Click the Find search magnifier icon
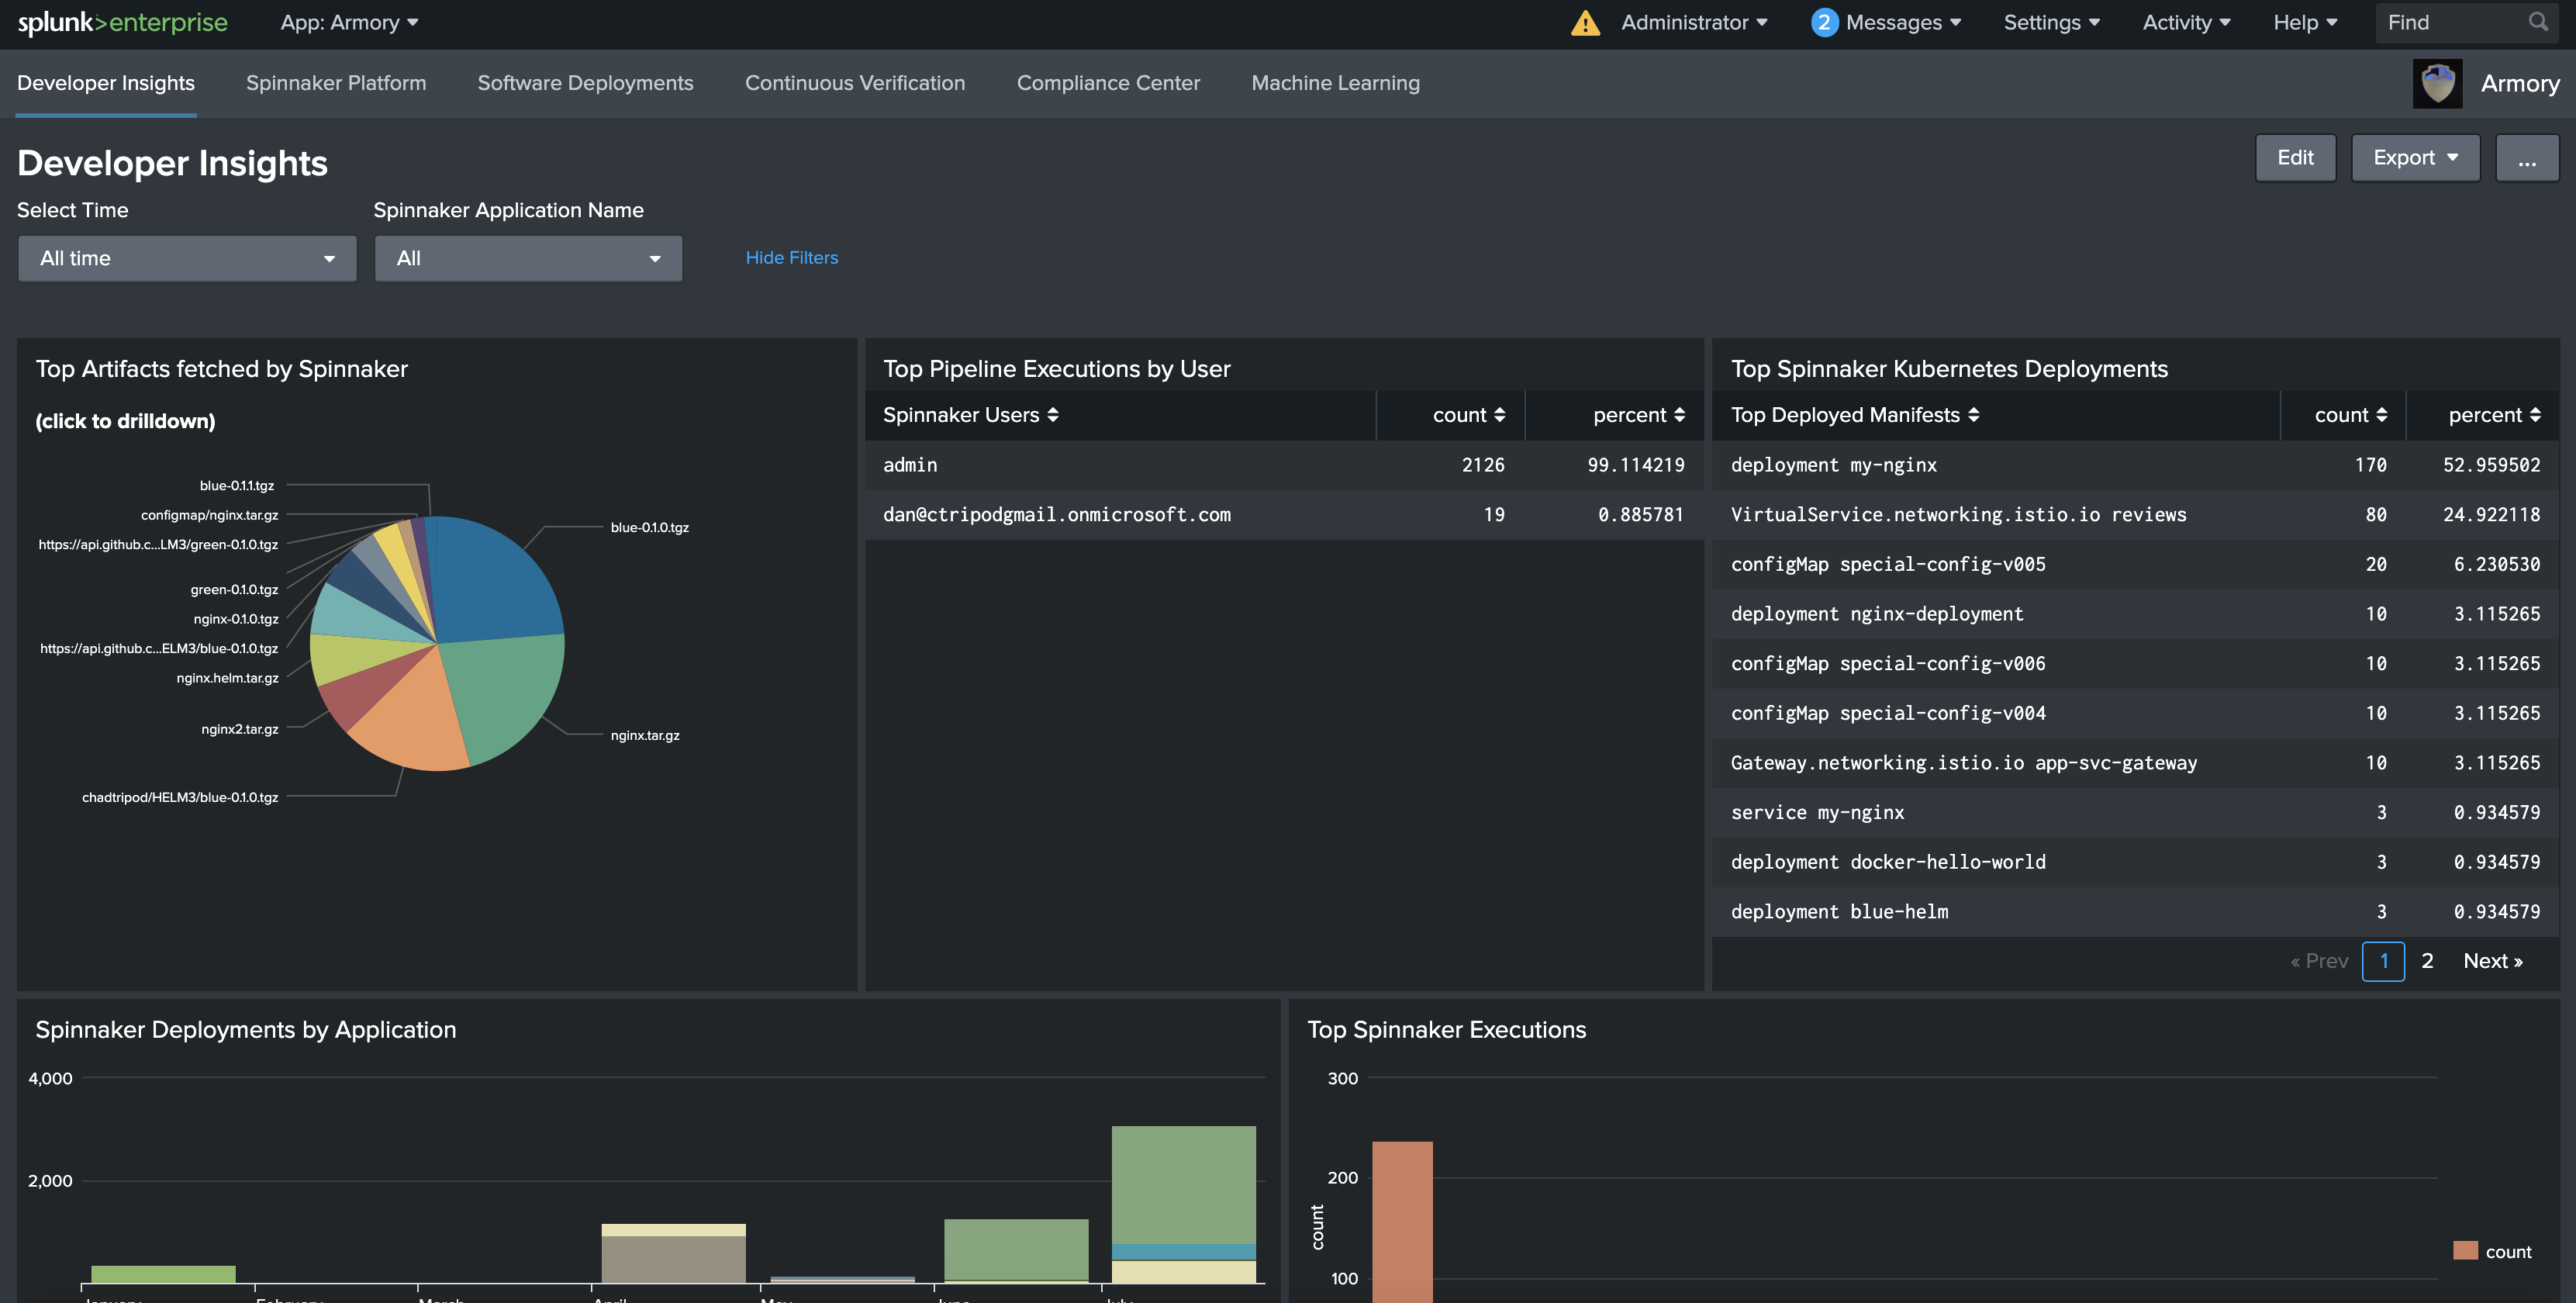The image size is (2576, 1303). [x=2538, y=22]
